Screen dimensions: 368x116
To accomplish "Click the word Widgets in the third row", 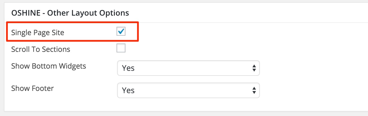I will [x=73, y=66].
